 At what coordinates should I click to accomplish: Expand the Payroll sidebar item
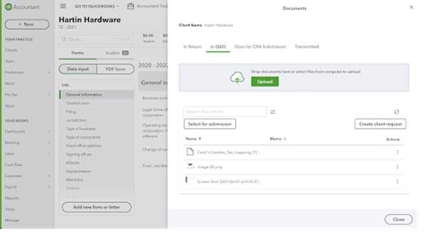coord(49,187)
